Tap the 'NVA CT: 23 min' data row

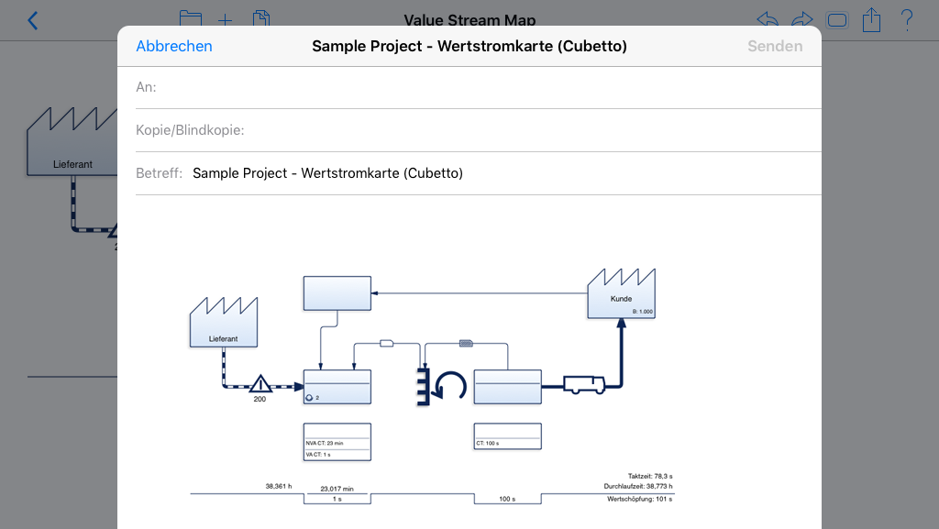pos(337,444)
